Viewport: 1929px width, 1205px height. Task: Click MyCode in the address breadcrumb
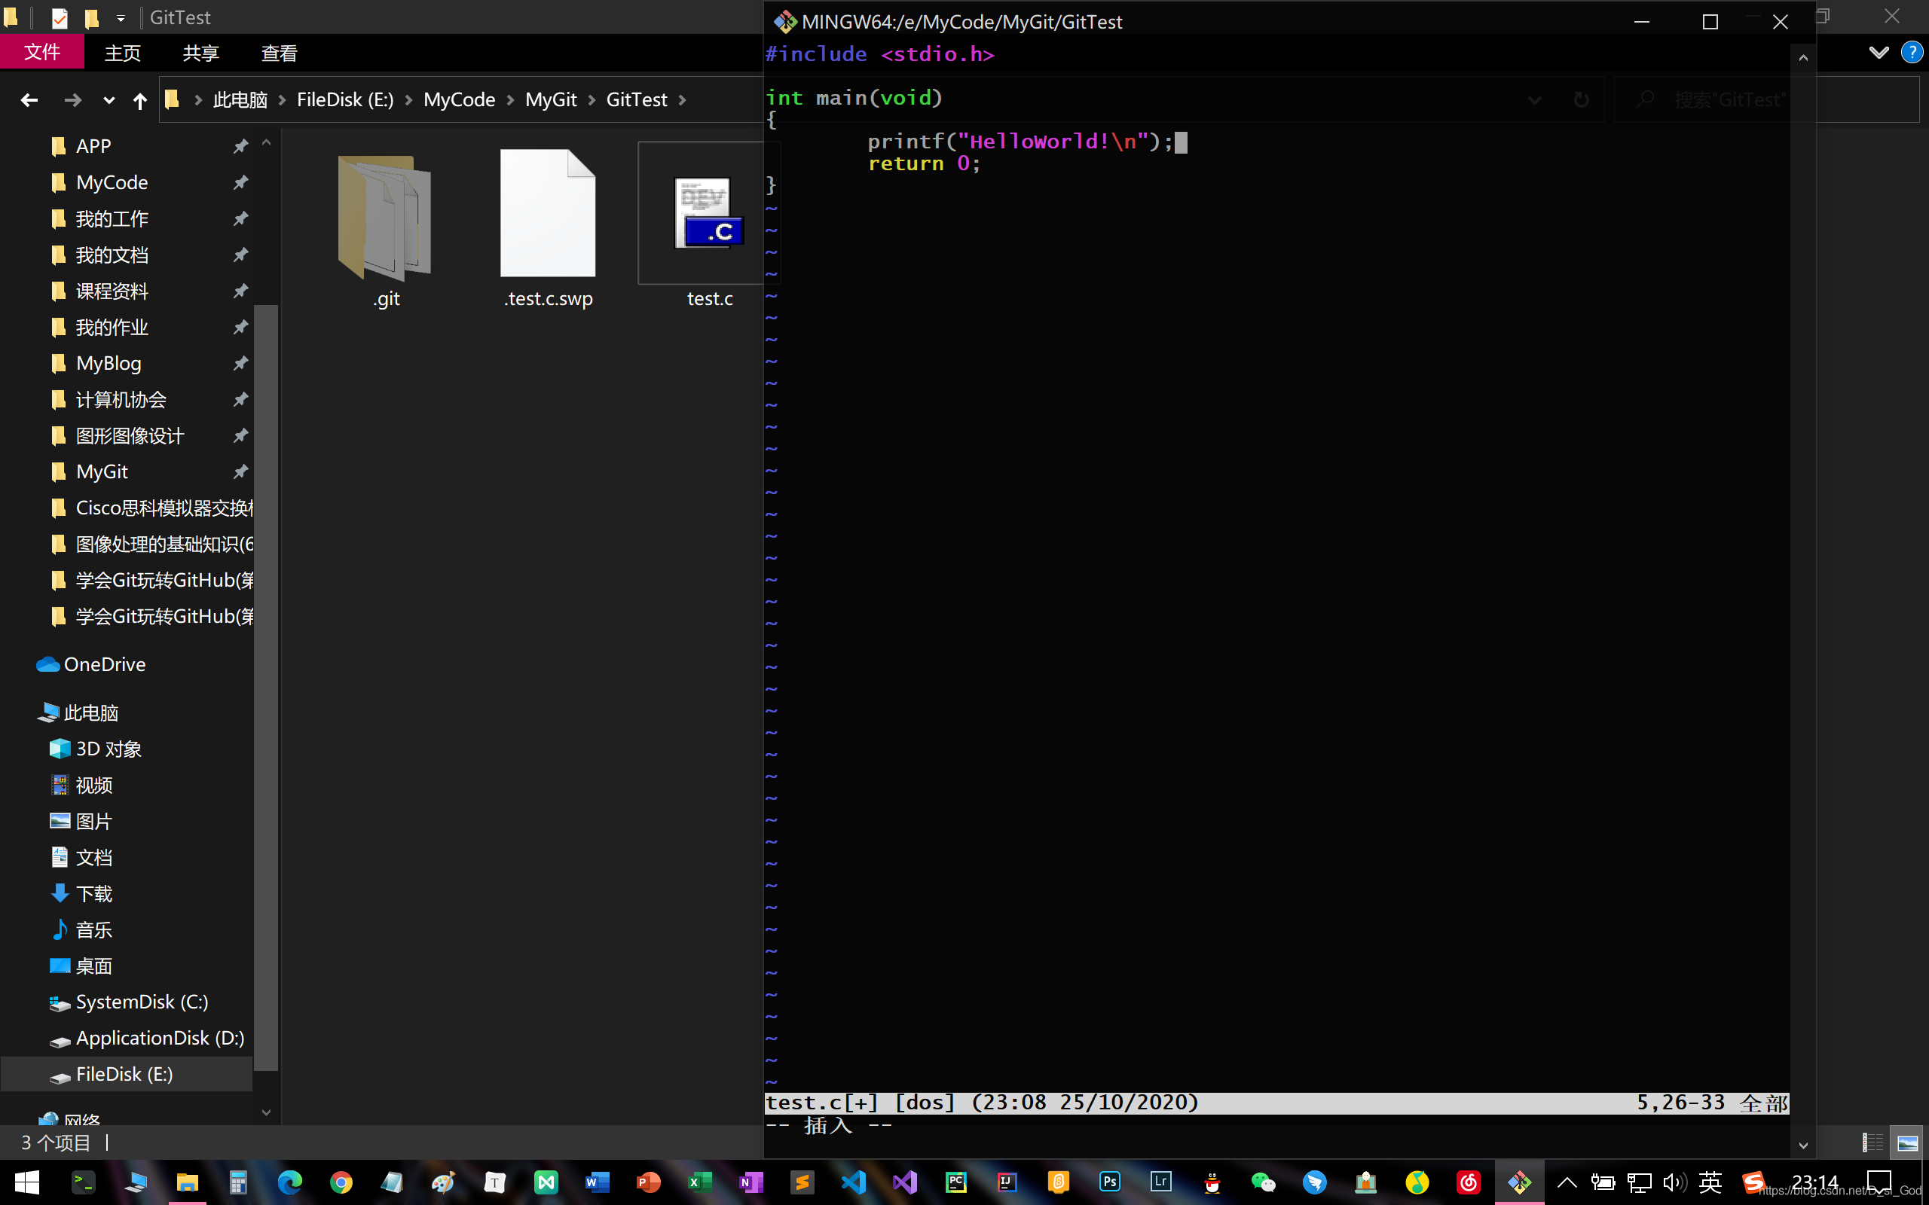(459, 100)
